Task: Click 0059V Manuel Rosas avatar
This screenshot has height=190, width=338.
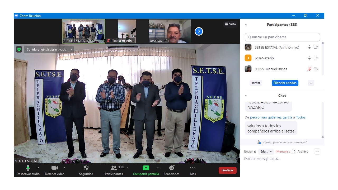Action: tap(248, 69)
